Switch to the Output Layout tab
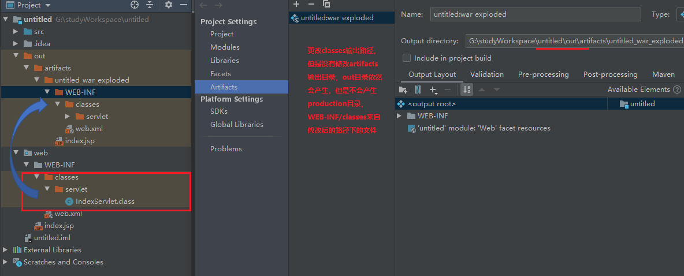Image resolution: width=684 pixels, height=276 pixels. pyautogui.click(x=432, y=74)
